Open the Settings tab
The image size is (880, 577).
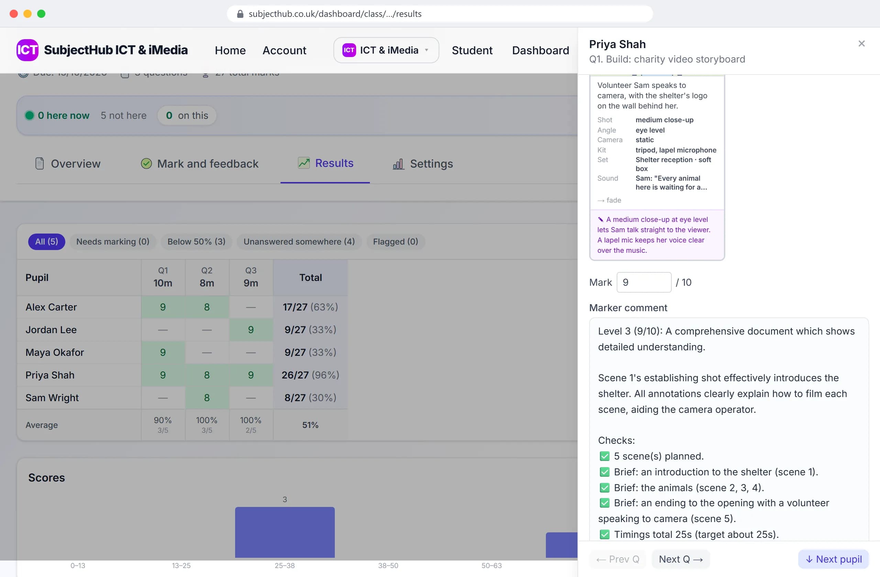pos(422,163)
